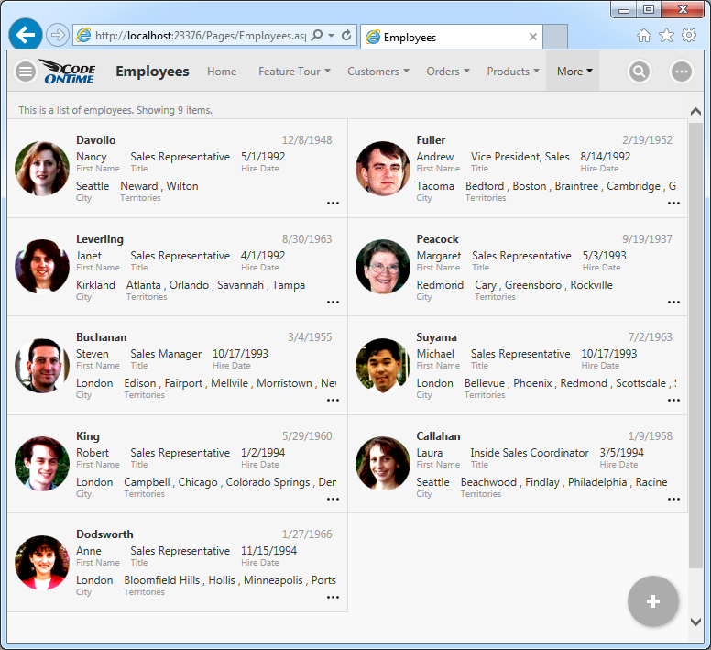Select the Davolio last name heading
The image size is (711, 650).
[x=95, y=139]
